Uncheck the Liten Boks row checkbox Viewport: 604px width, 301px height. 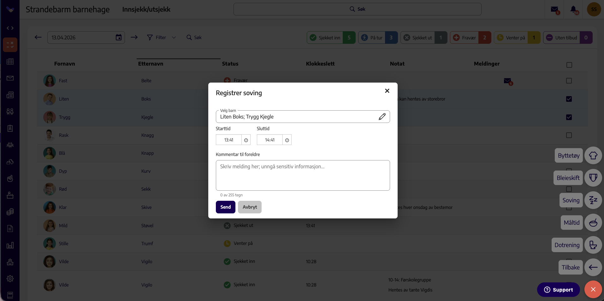click(x=569, y=99)
